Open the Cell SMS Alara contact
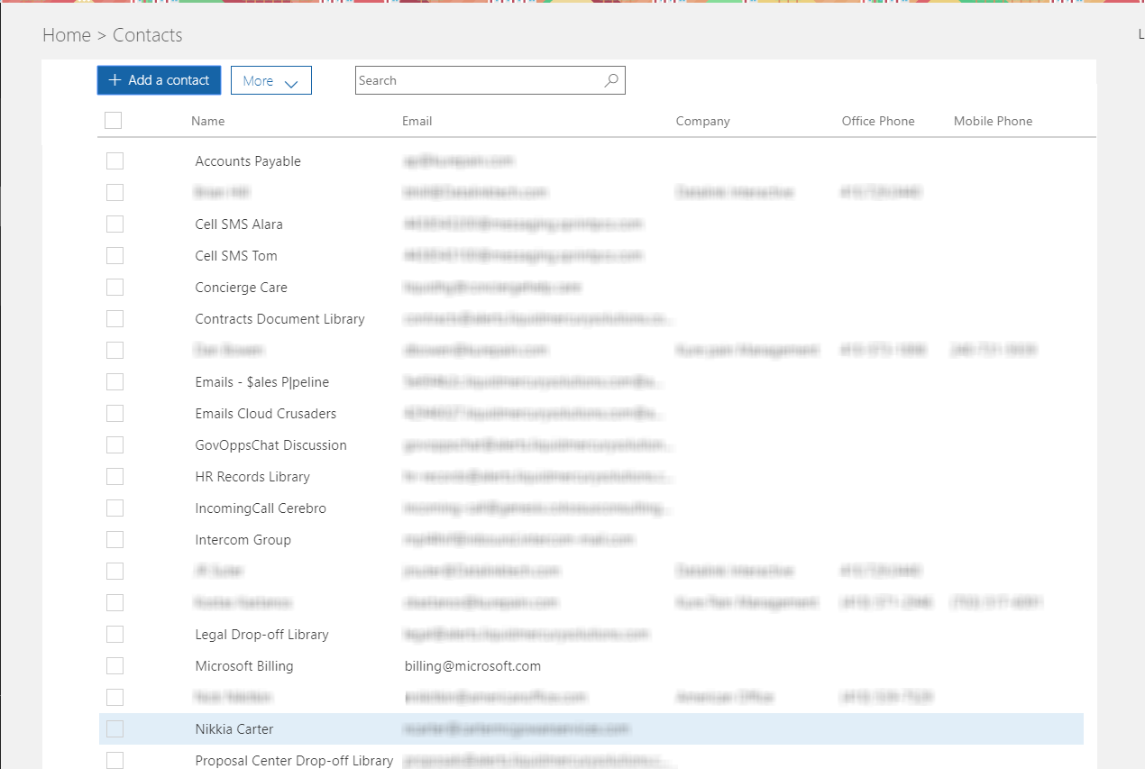Screen dimensions: 1145x769 239,224
